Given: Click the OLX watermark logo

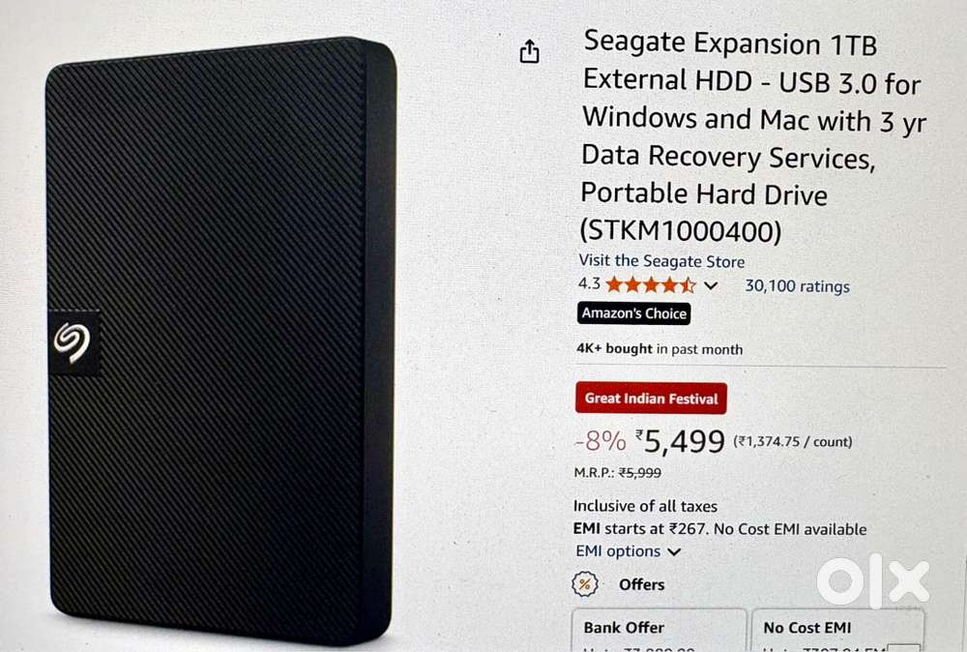Looking at the screenshot, I should point(872,581).
